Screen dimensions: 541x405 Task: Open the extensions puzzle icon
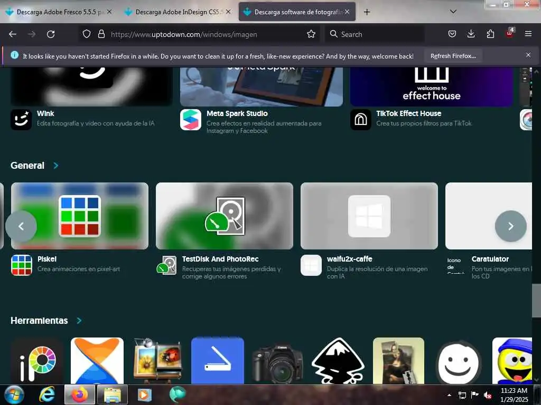[x=490, y=34]
